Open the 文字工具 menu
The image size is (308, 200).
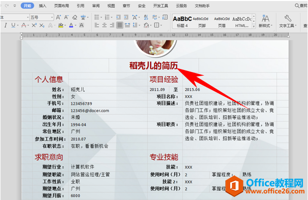288,21
